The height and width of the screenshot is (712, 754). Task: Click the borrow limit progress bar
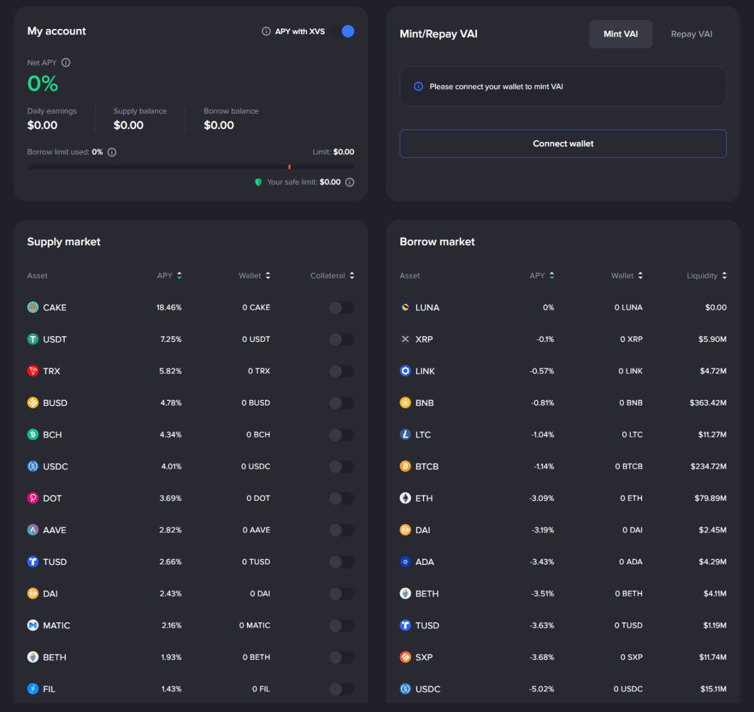click(x=190, y=167)
